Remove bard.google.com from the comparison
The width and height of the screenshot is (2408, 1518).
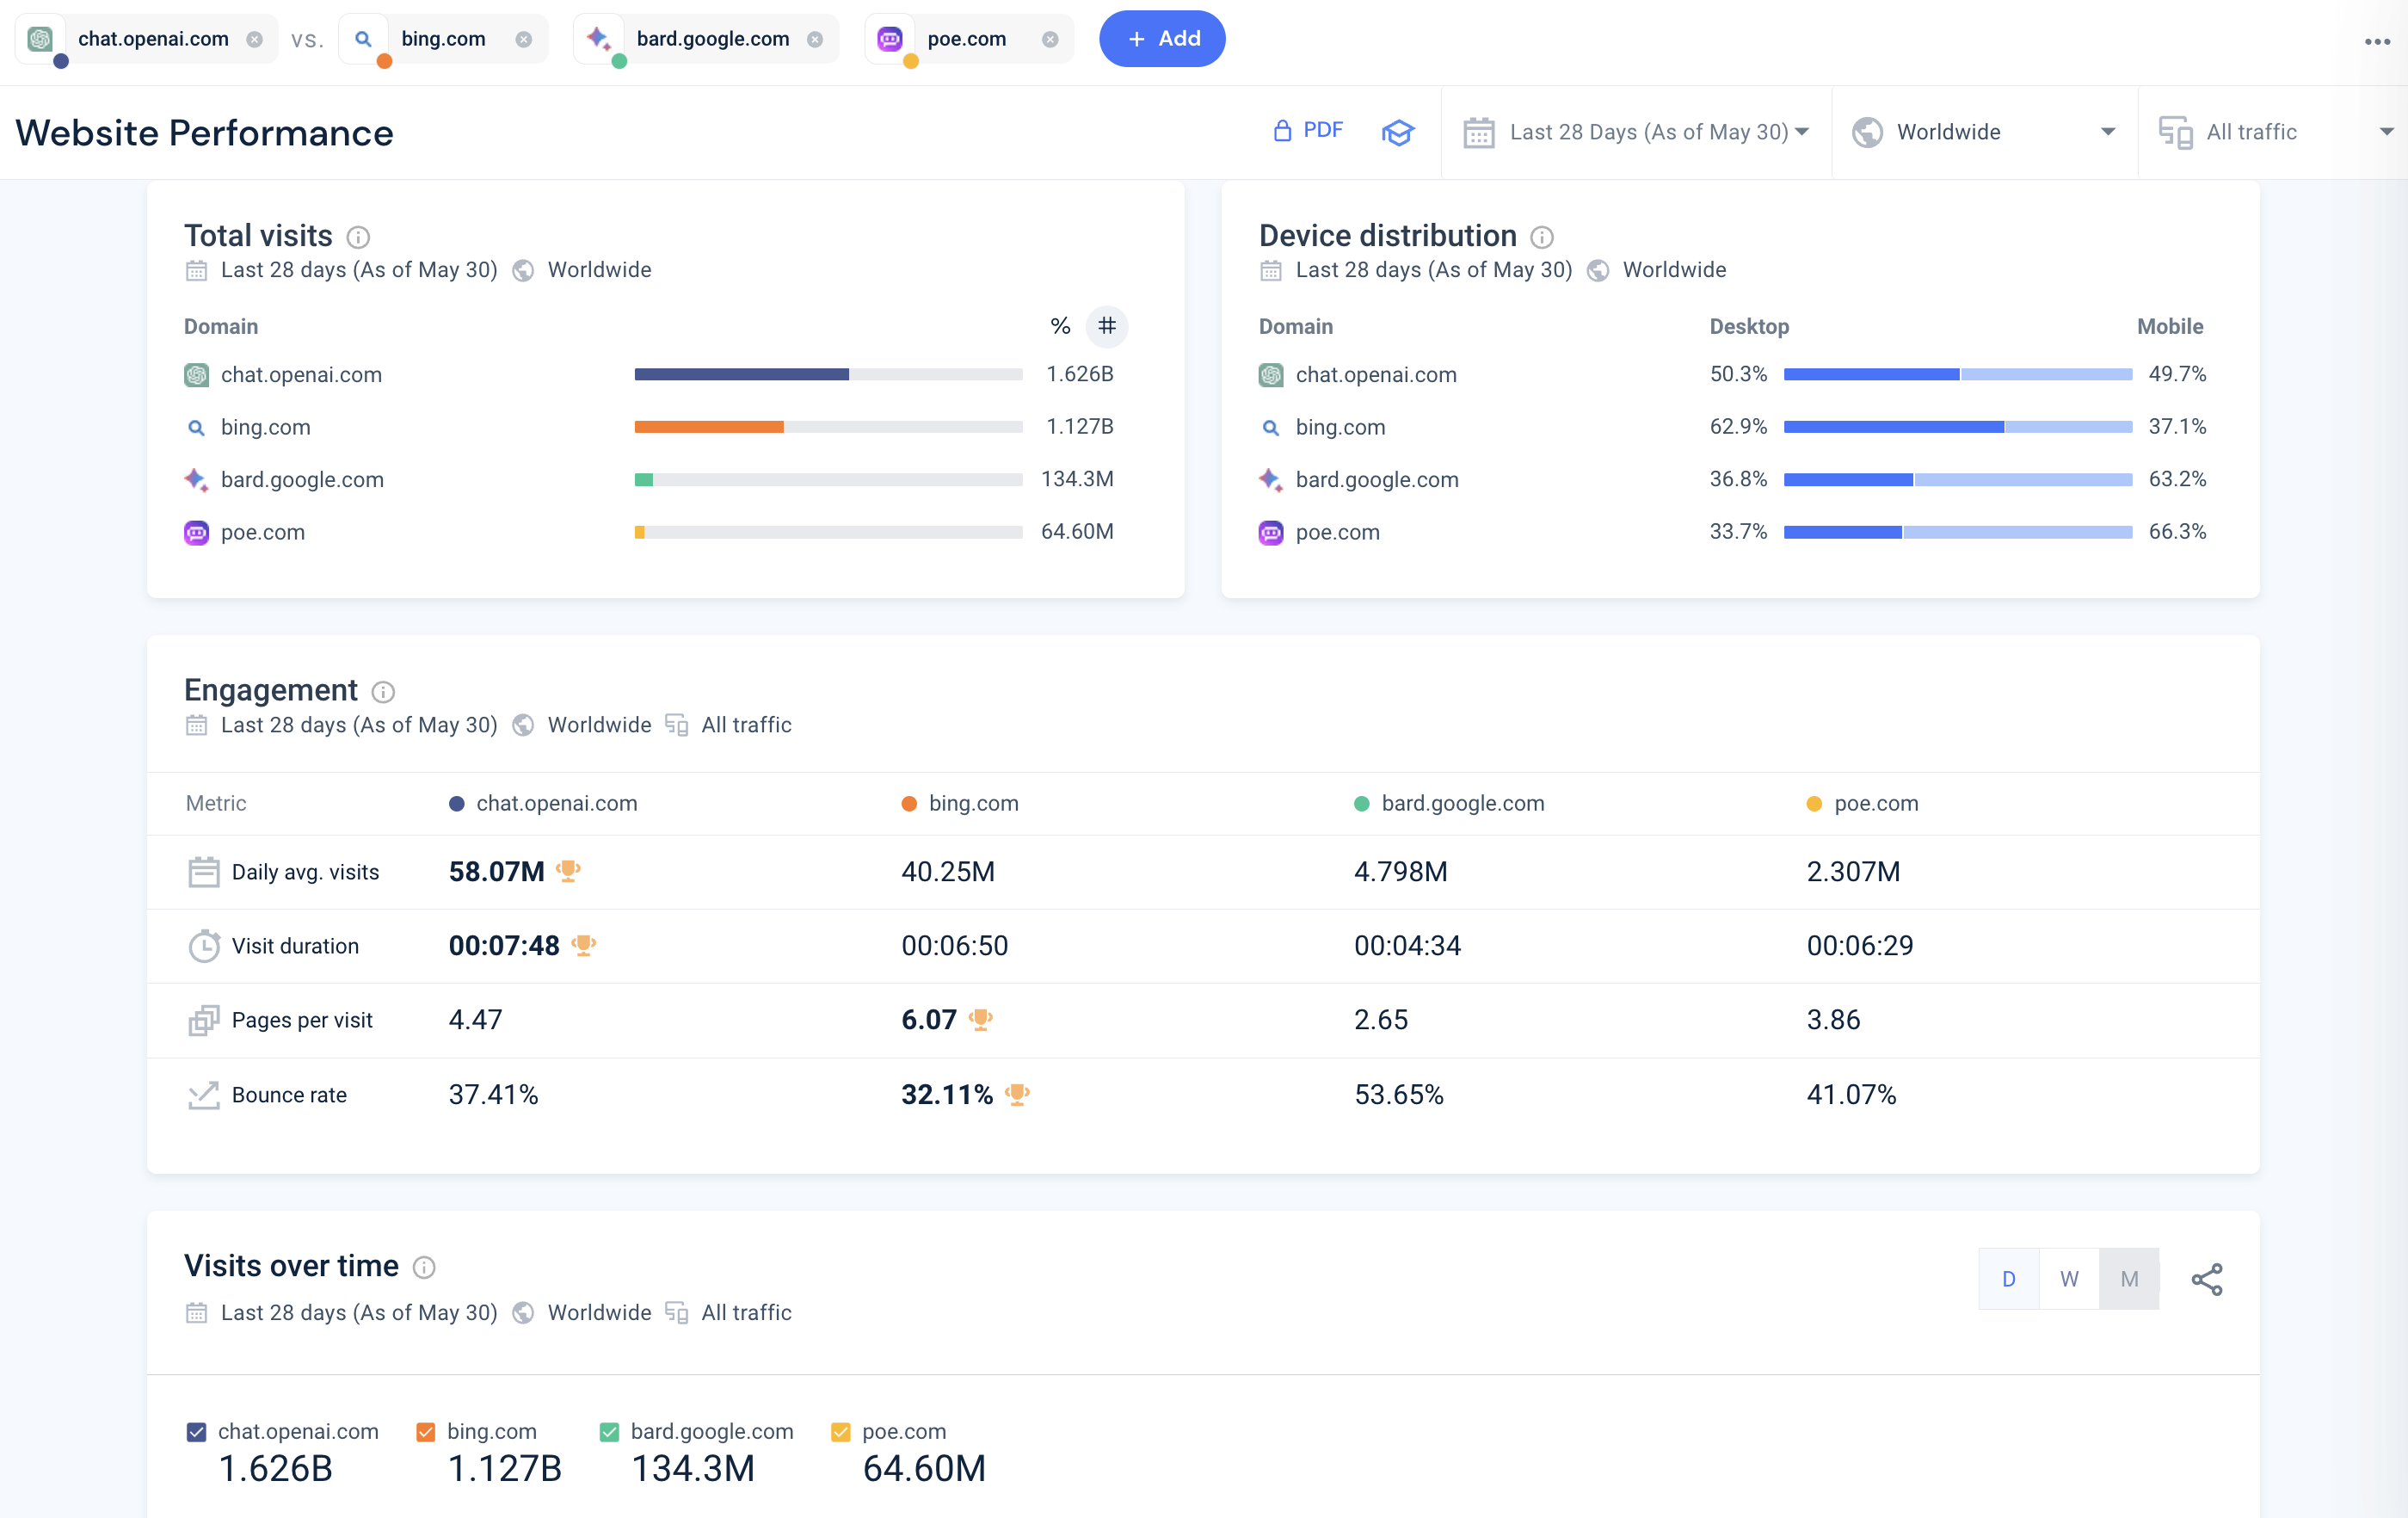[815, 39]
